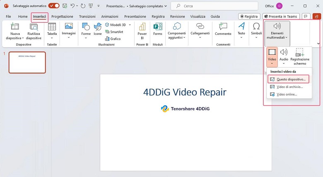
Task: Open the Simboli dropdown
Action: point(256,31)
